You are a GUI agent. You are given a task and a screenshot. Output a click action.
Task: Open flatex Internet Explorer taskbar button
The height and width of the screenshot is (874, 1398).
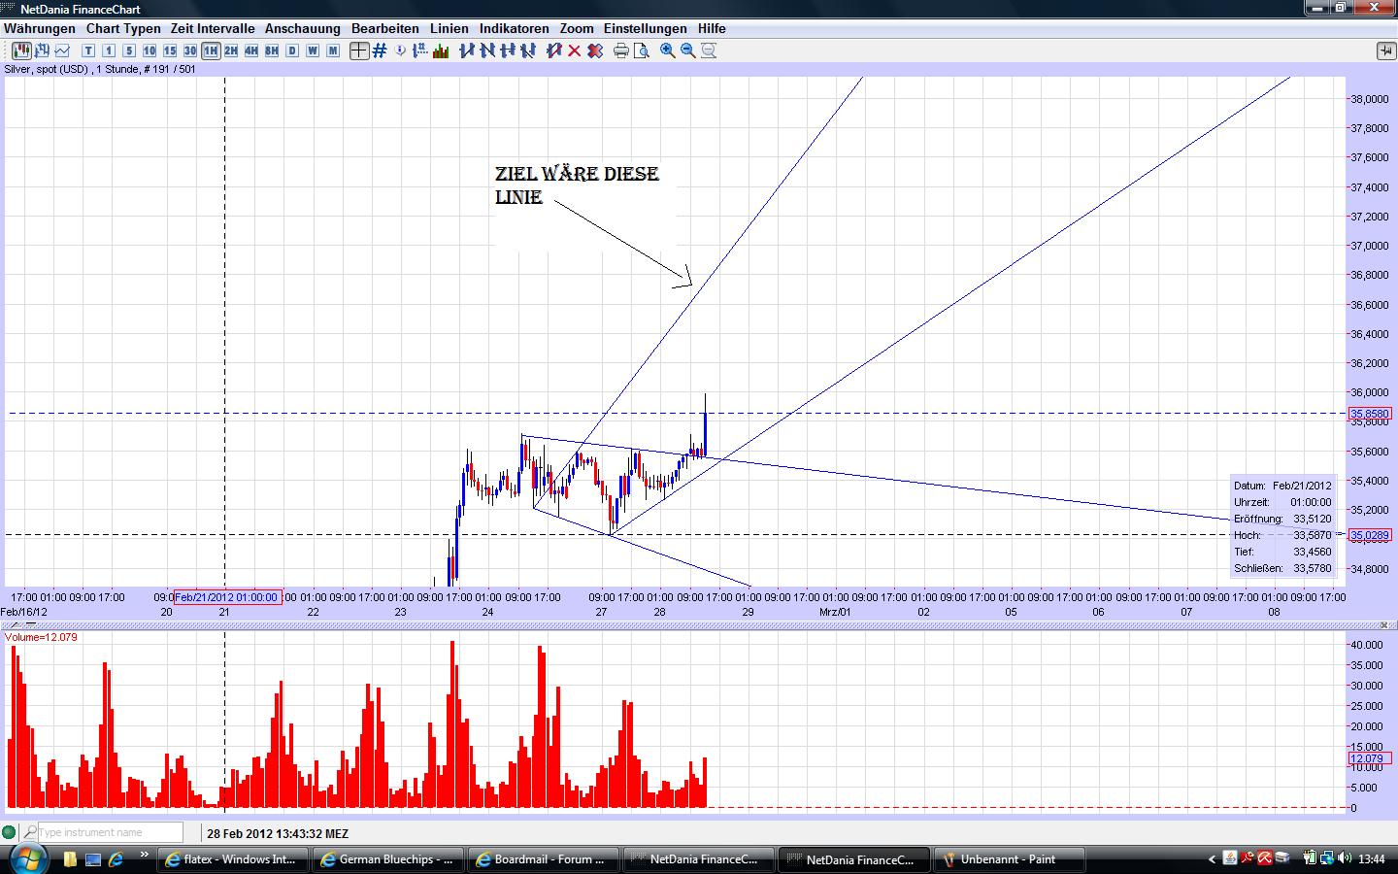click(x=233, y=859)
